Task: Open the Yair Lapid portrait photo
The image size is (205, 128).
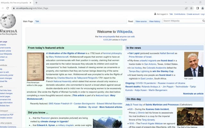Action: click(x=194, y=64)
